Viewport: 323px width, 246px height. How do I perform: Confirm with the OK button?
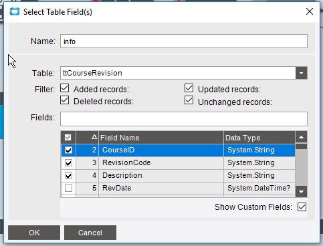34,233
